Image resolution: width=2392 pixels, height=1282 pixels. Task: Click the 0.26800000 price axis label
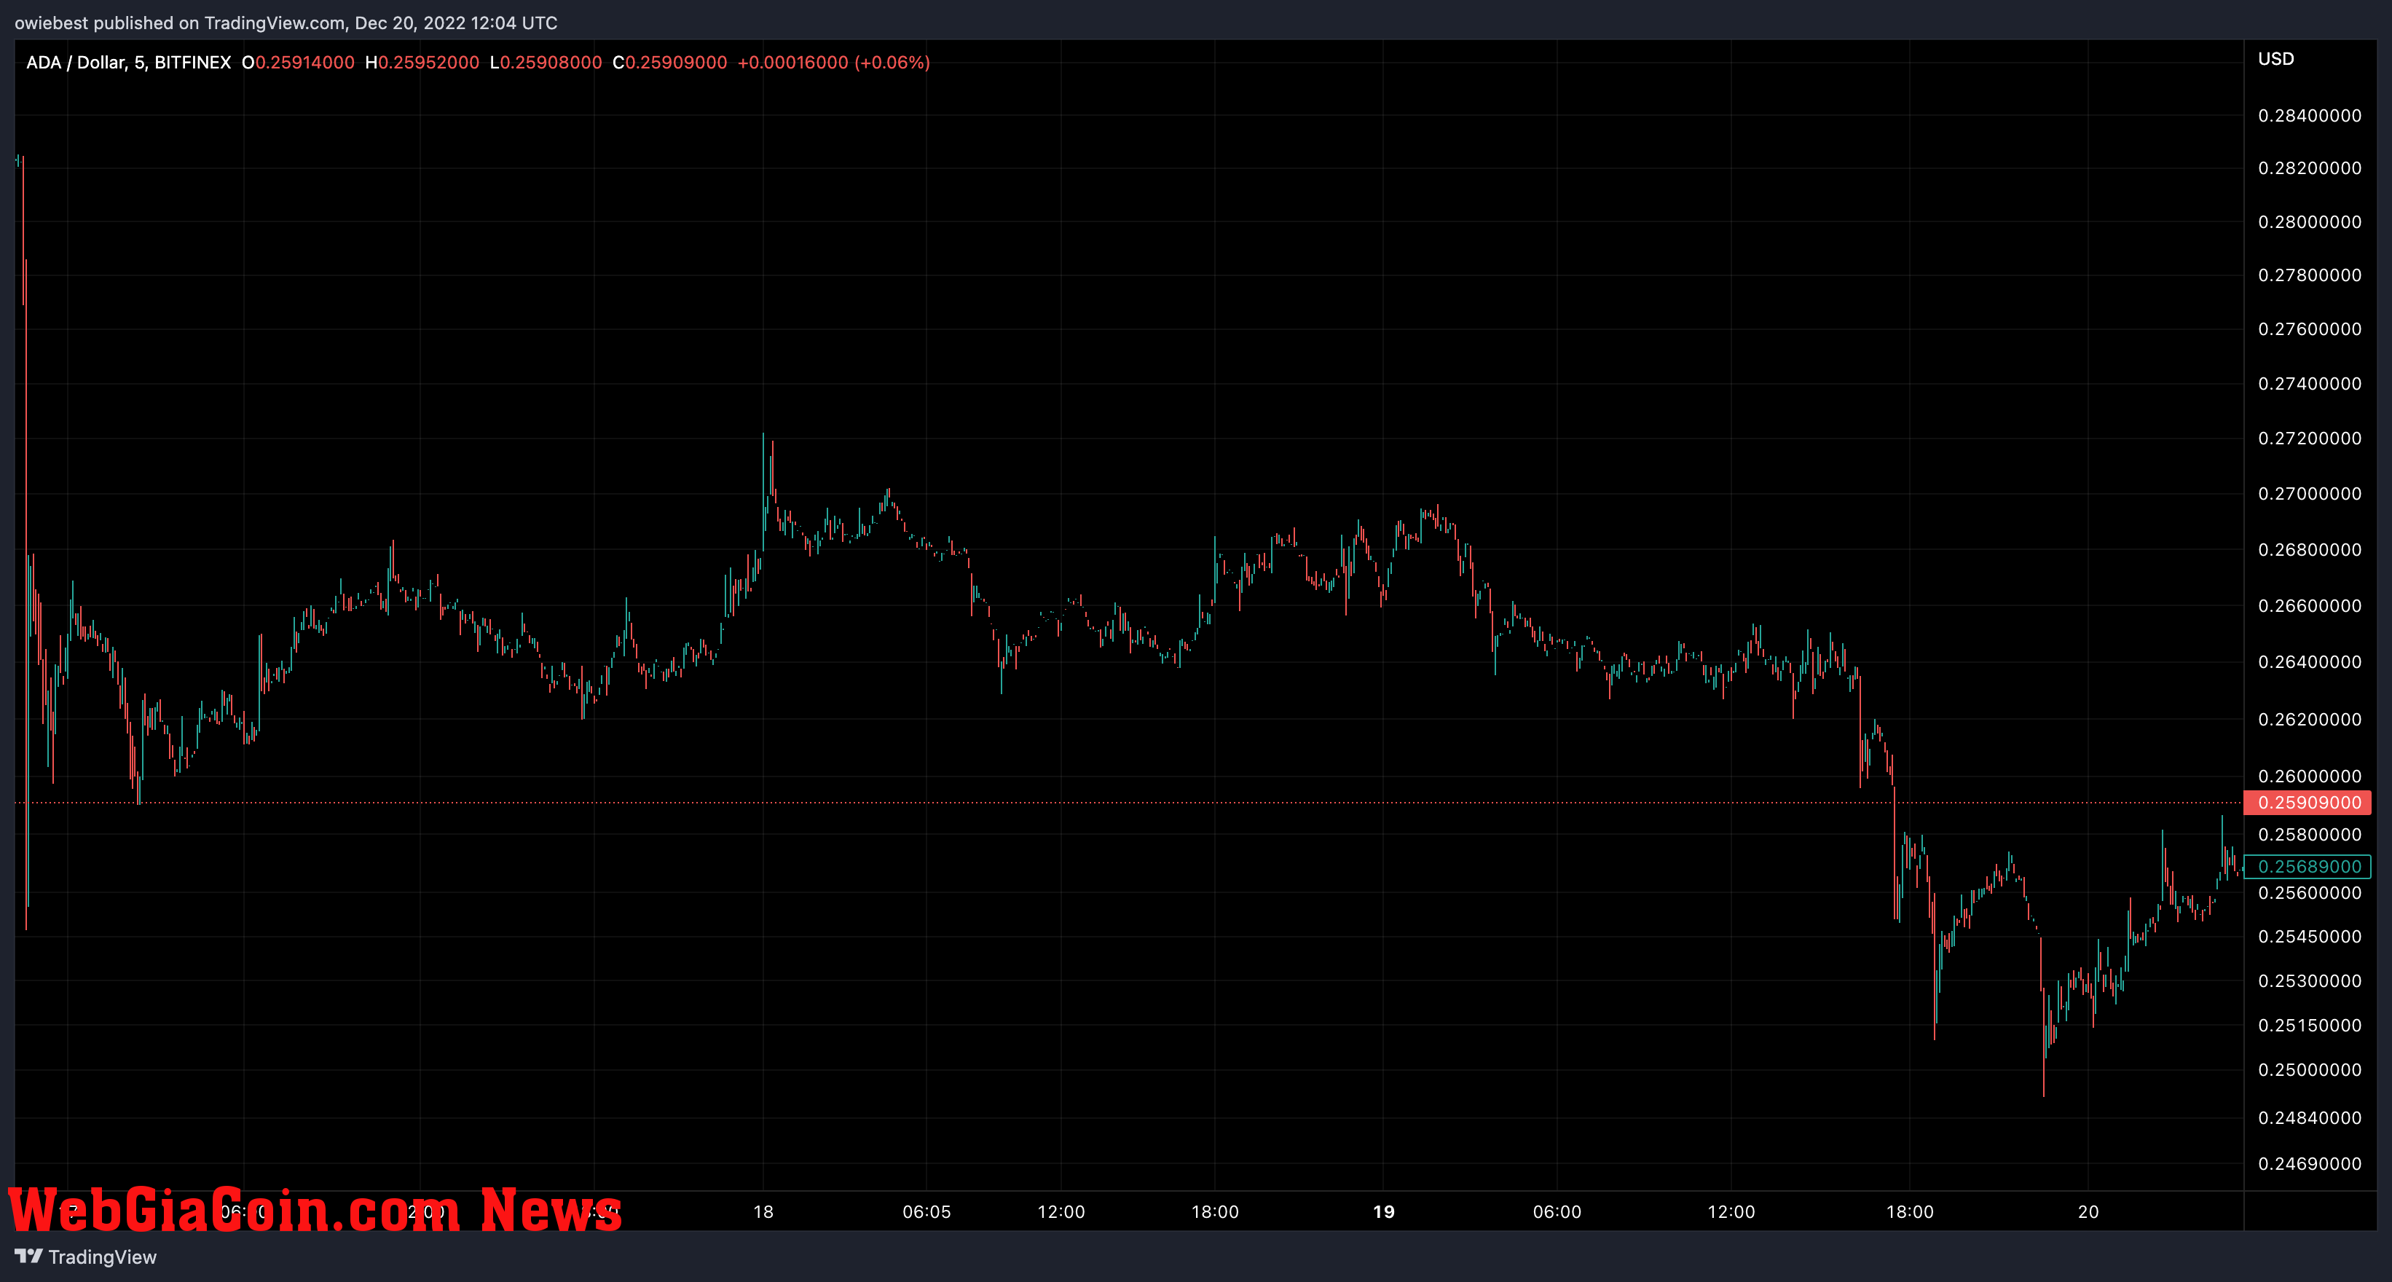pos(2310,549)
